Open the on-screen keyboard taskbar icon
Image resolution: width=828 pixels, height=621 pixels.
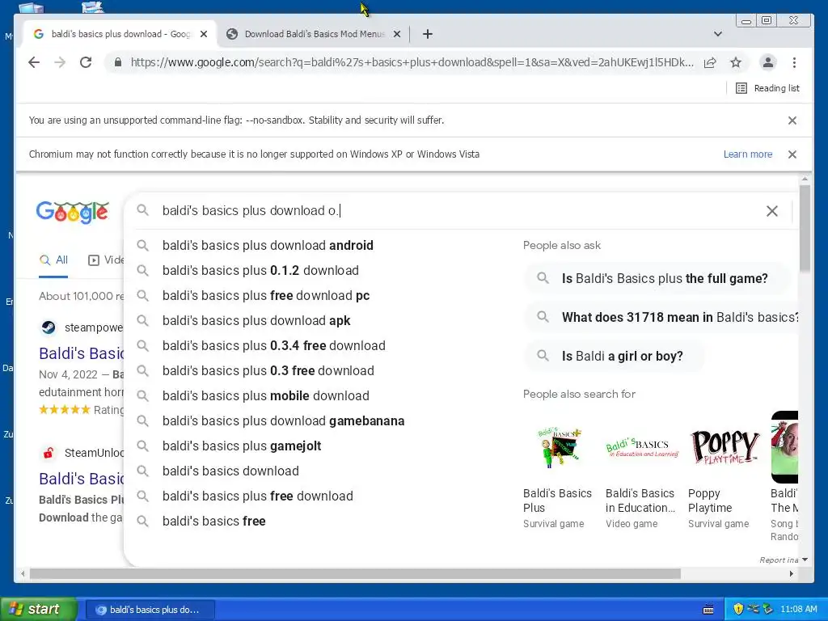[708, 610]
